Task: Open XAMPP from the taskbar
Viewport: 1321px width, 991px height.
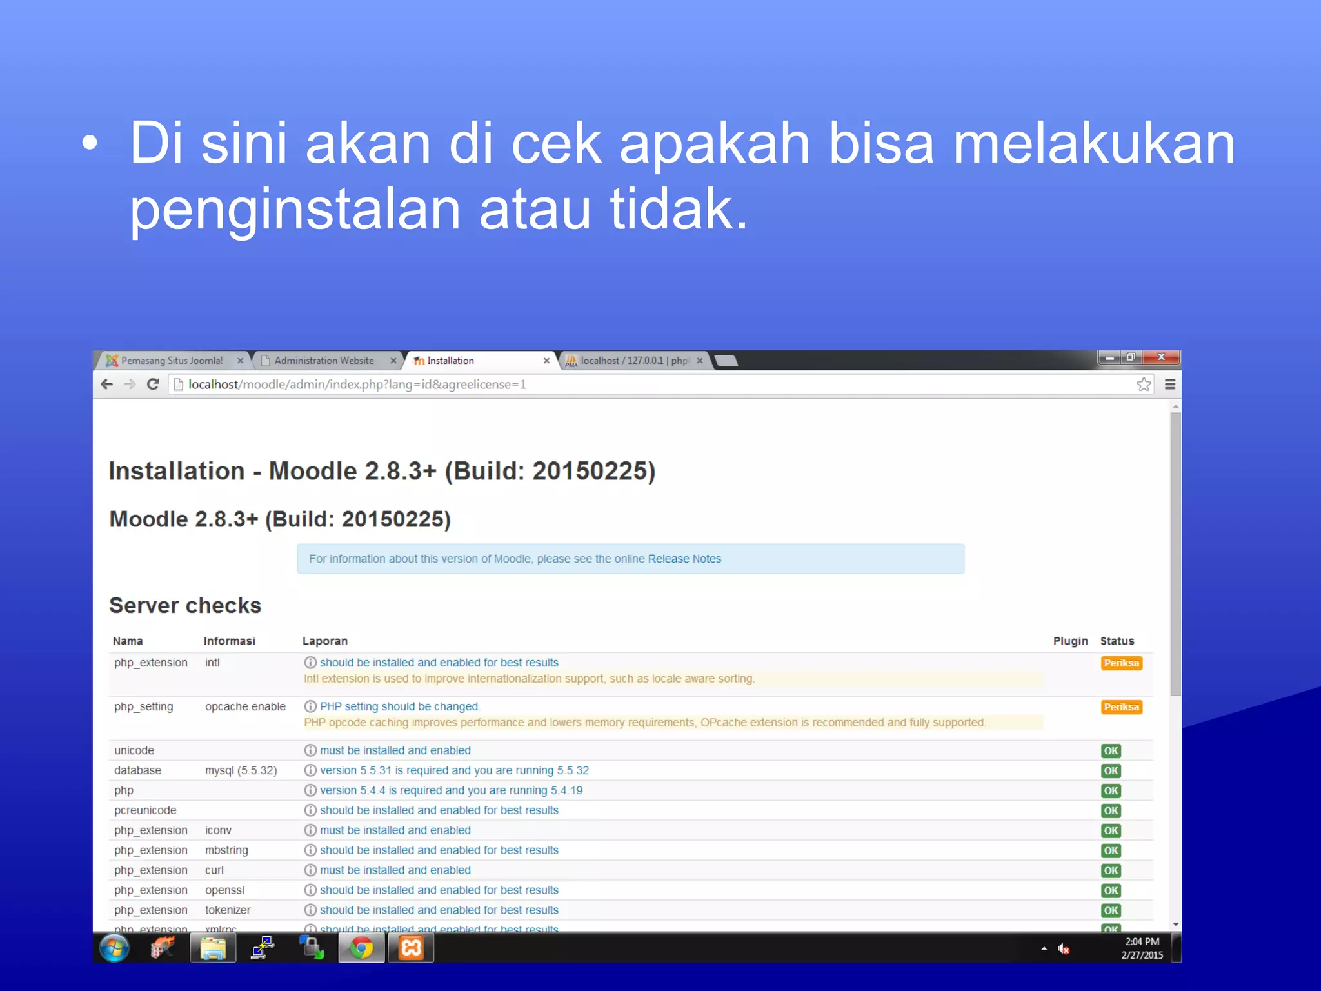Action: click(411, 948)
